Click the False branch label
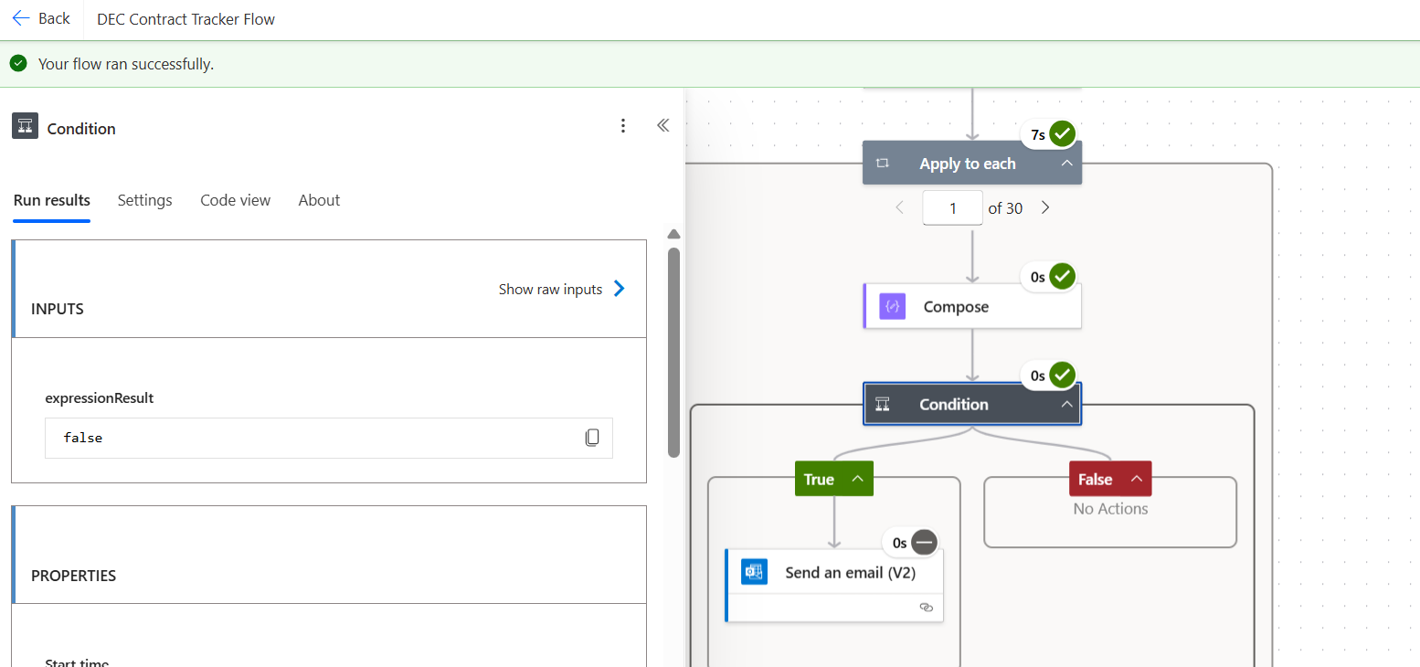This screenshot has height=667, width=1420. click(x=1095, y=479)
